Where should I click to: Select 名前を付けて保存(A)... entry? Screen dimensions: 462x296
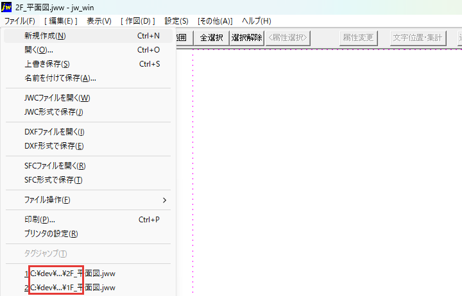pos(88,78)
